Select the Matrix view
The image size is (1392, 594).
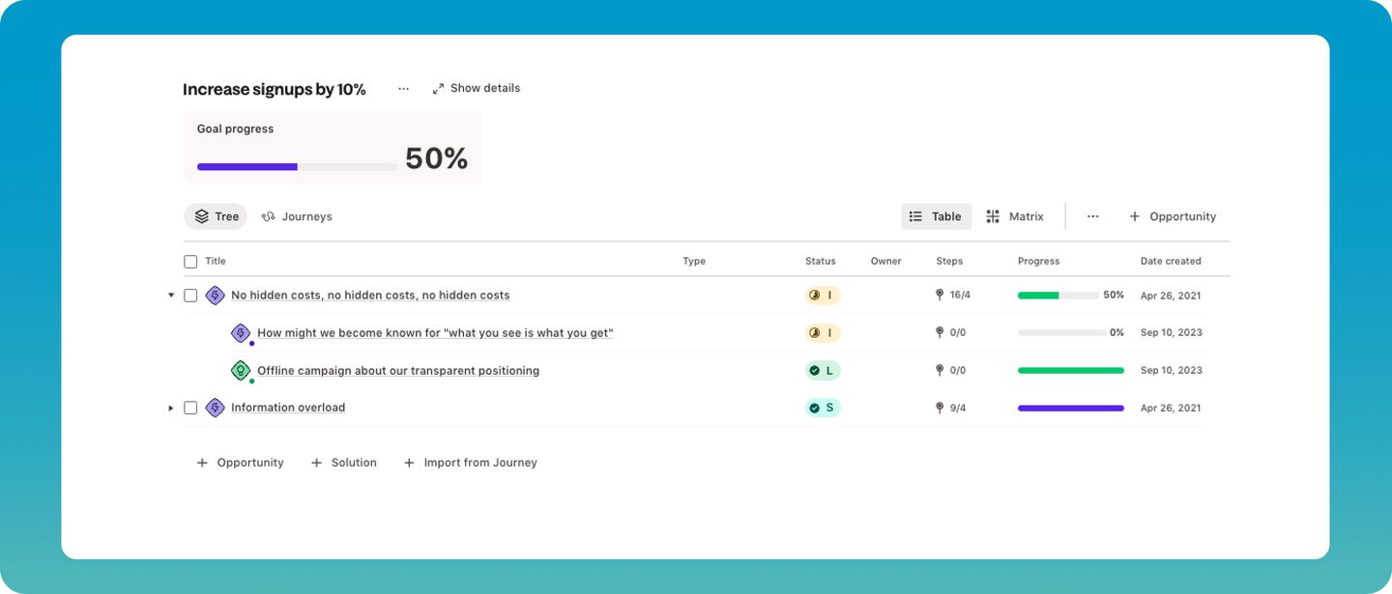point(1014,216)
